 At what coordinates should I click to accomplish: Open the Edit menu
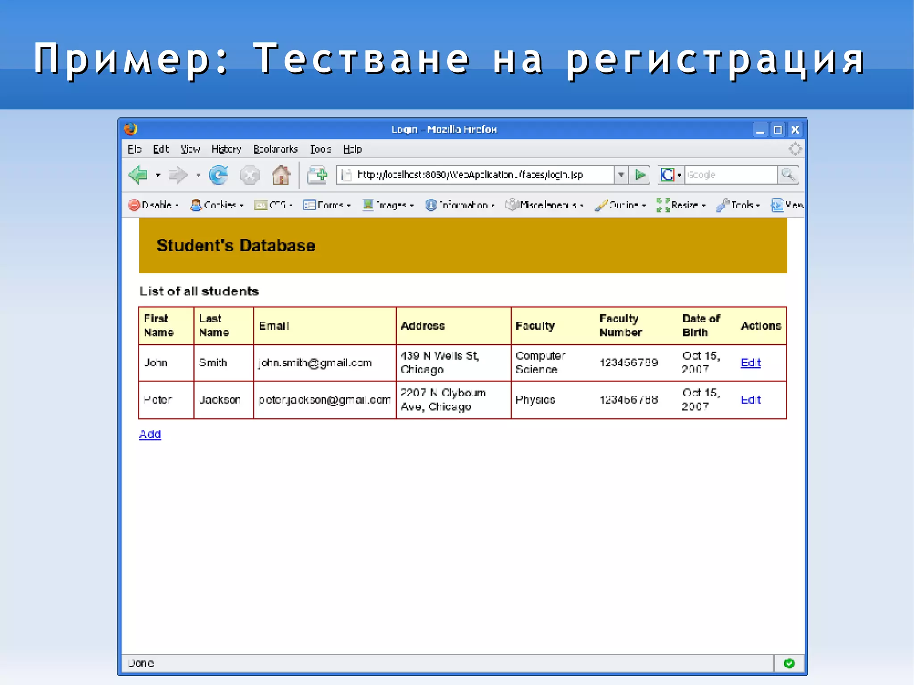[x=161, y=149]
